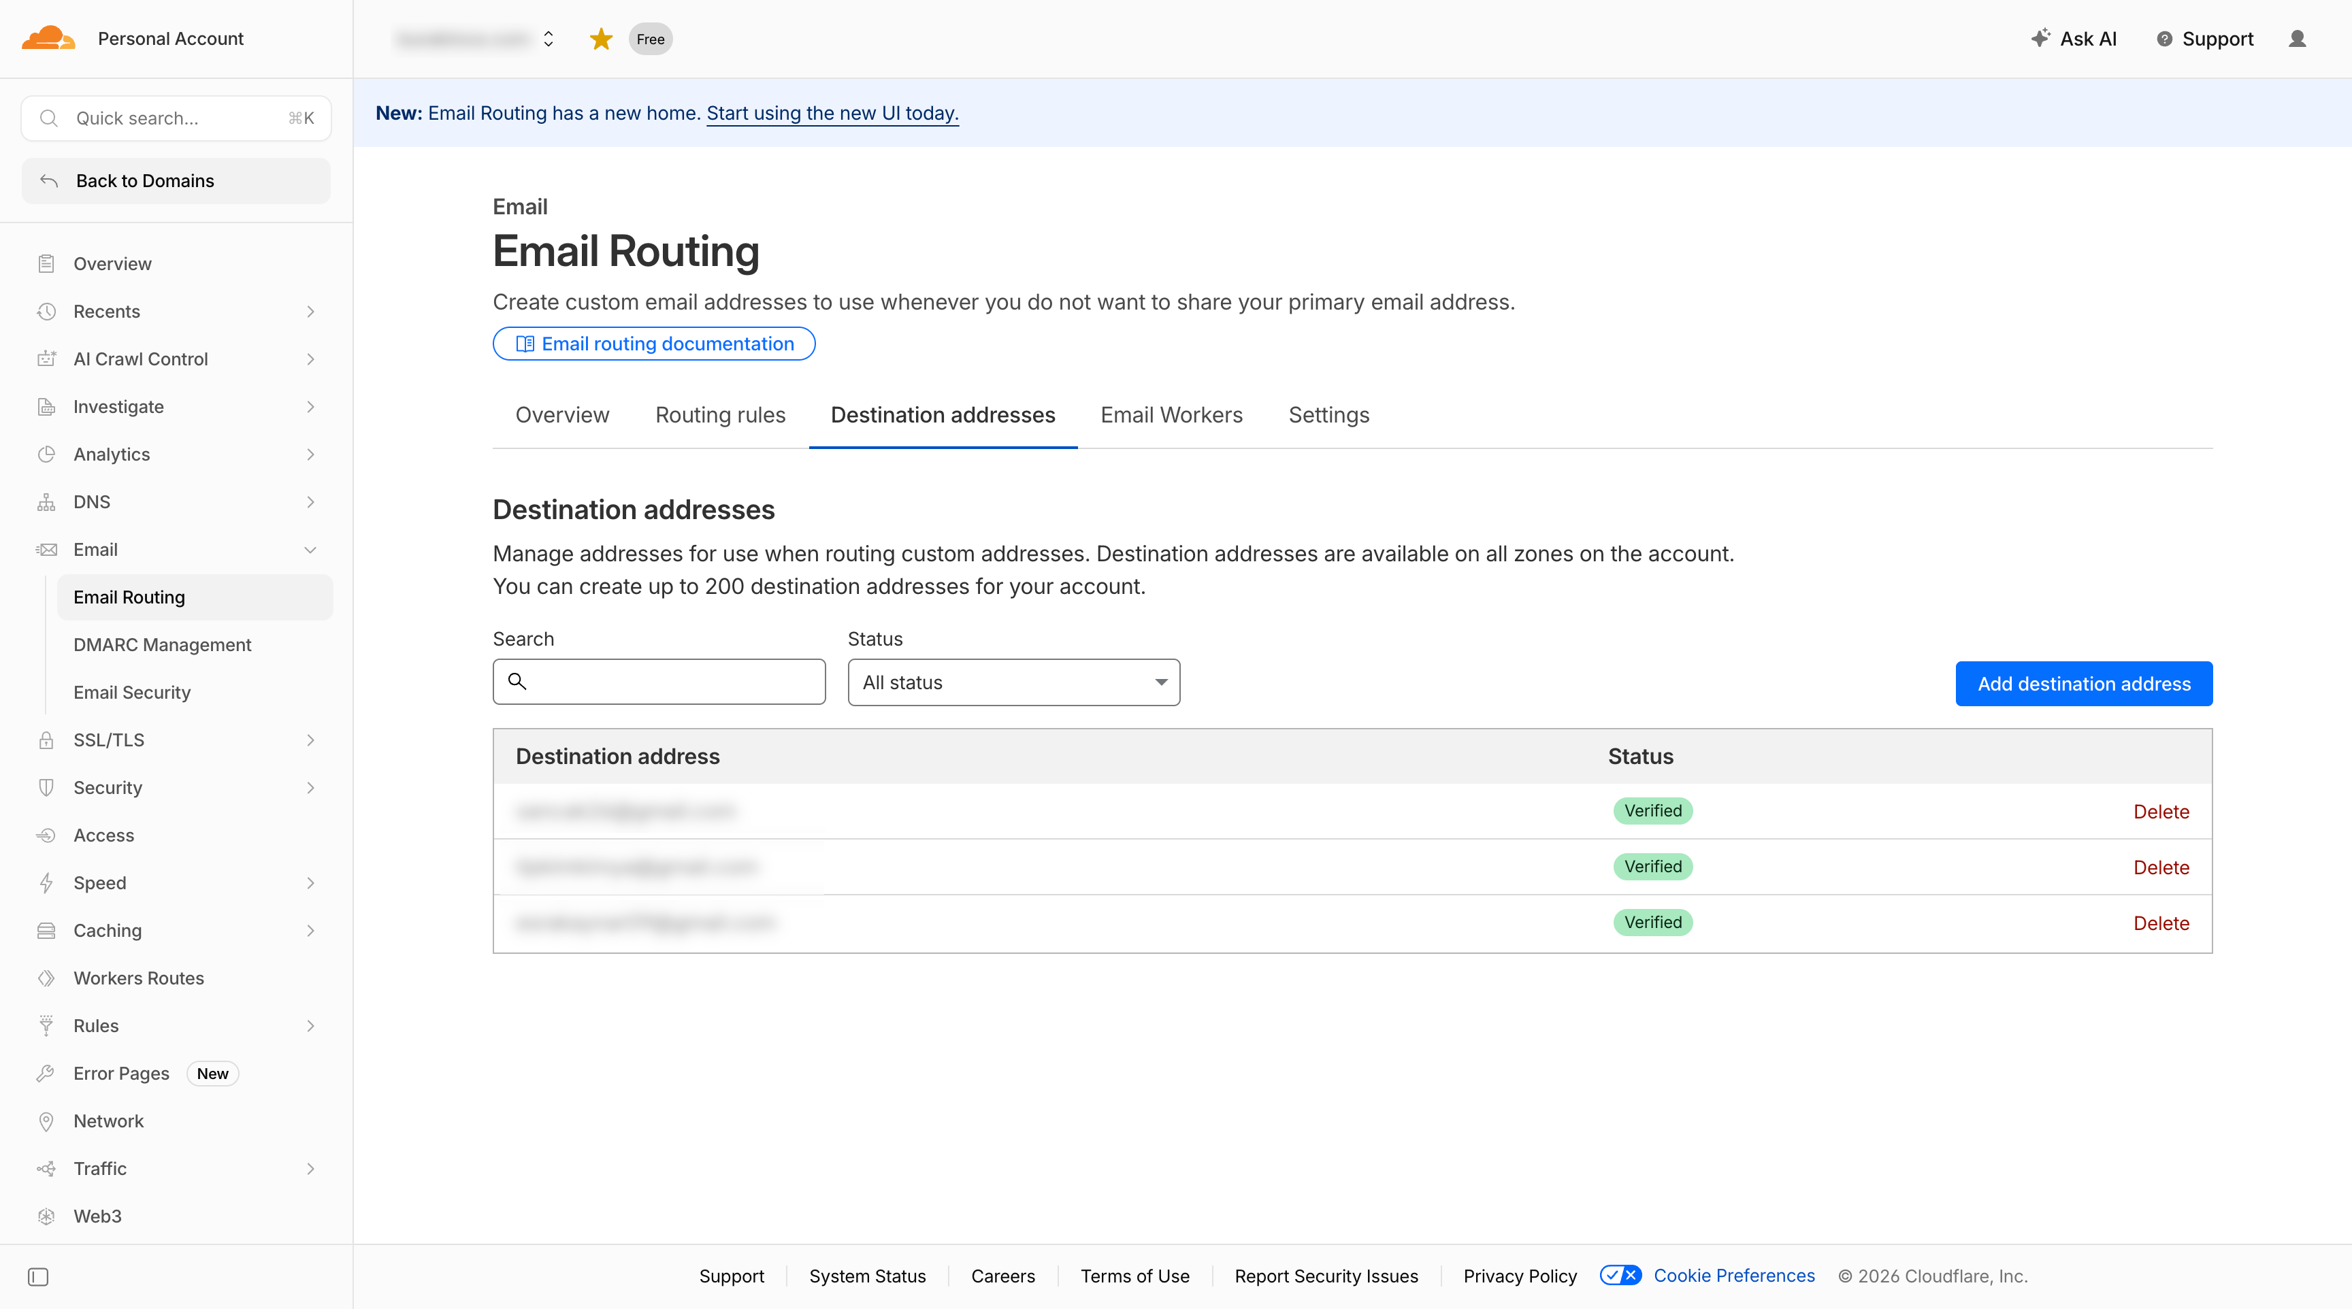Image resolution: width=2352 pixels, height=1309 pixels.
Task: Click the Security shield icon
Action: point(46,788)
